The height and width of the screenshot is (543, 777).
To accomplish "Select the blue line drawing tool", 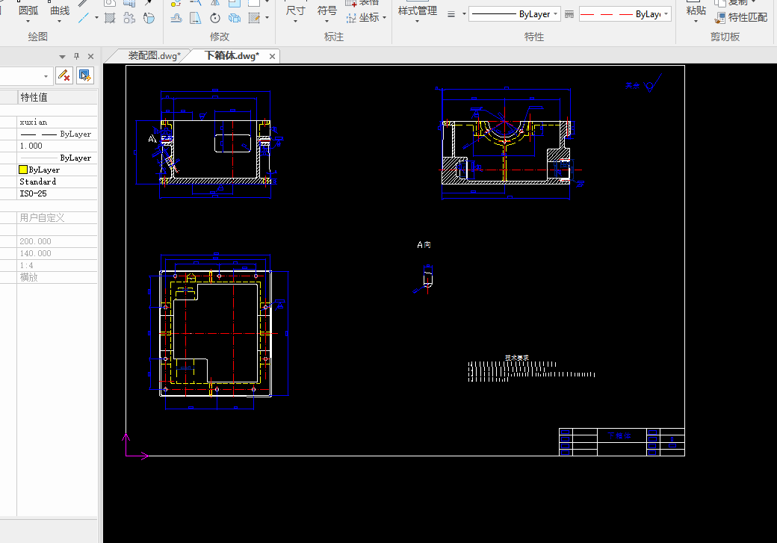I will tap(84, 18).
